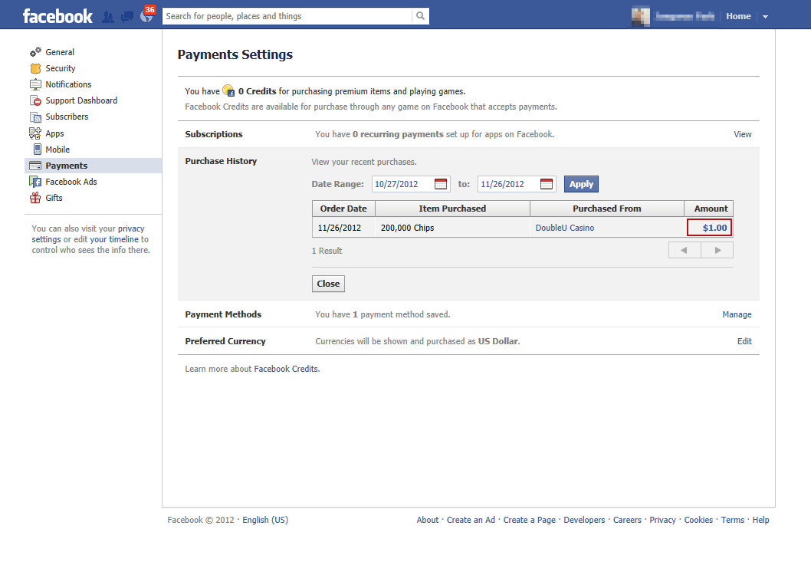
Task: Open Privacy footer link
Action: pos(662,520)
